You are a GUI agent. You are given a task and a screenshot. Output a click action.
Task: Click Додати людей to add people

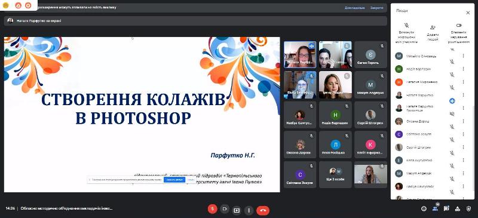433,33
